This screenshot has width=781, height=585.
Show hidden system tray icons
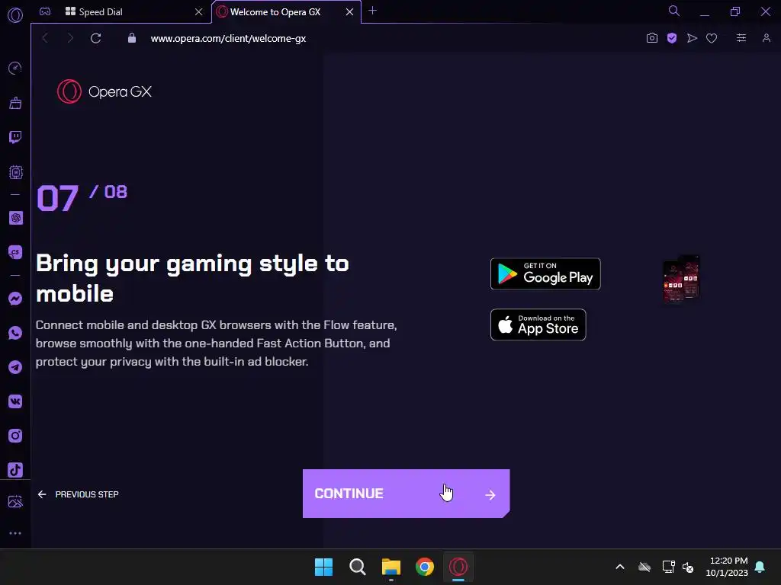(620, 567)
